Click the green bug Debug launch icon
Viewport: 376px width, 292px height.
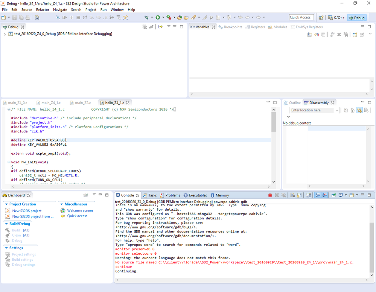click(146, 18)
